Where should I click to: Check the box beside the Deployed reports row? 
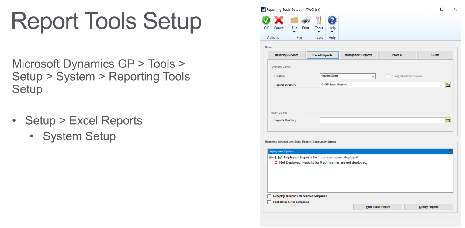click(x=276, y=157)
